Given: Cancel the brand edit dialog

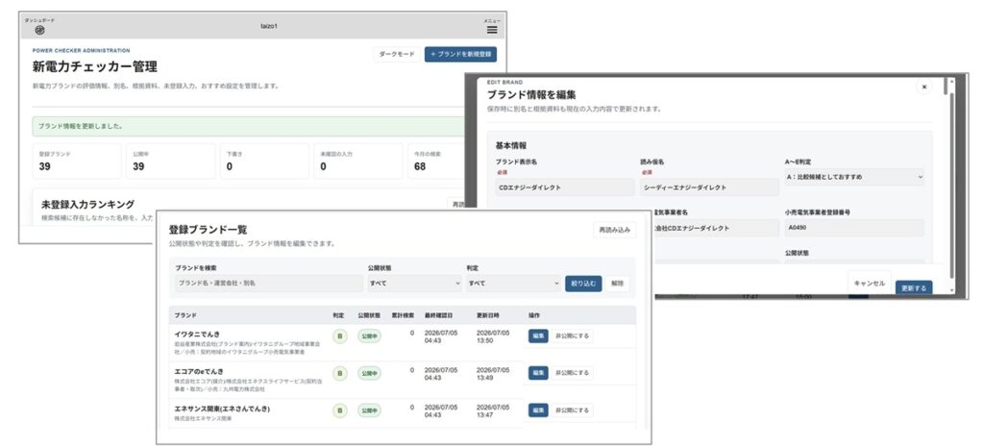Looking at the screenshot, I should (870, 284).
